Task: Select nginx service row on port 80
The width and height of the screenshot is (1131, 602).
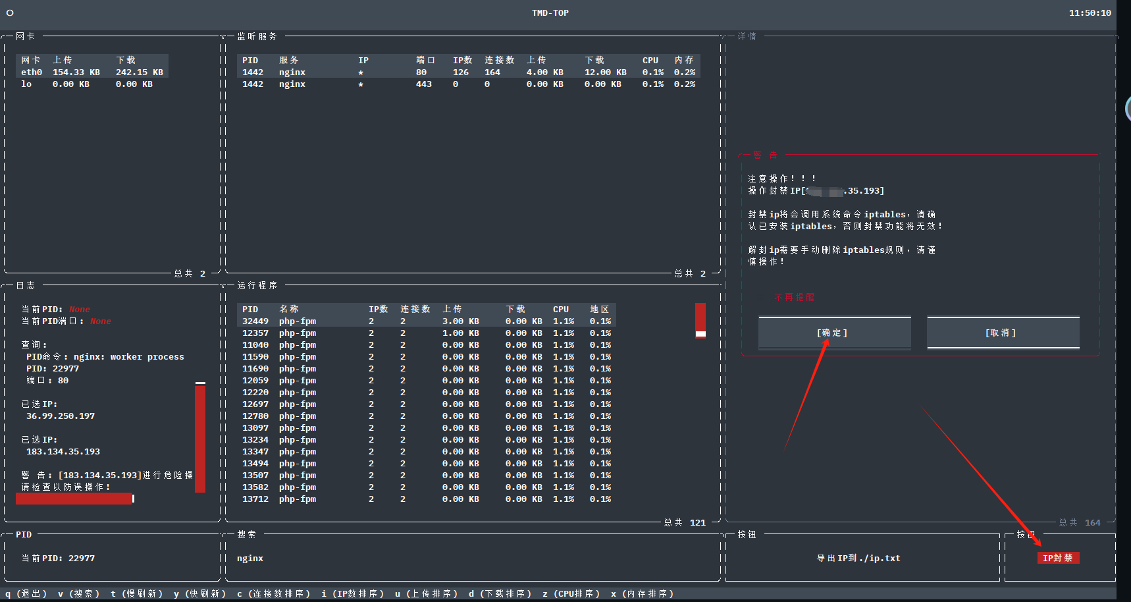Action: (x=469, y=72)
